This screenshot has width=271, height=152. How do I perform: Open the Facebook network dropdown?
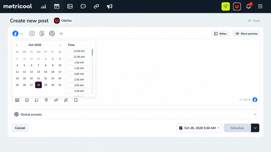coord(21,34)
